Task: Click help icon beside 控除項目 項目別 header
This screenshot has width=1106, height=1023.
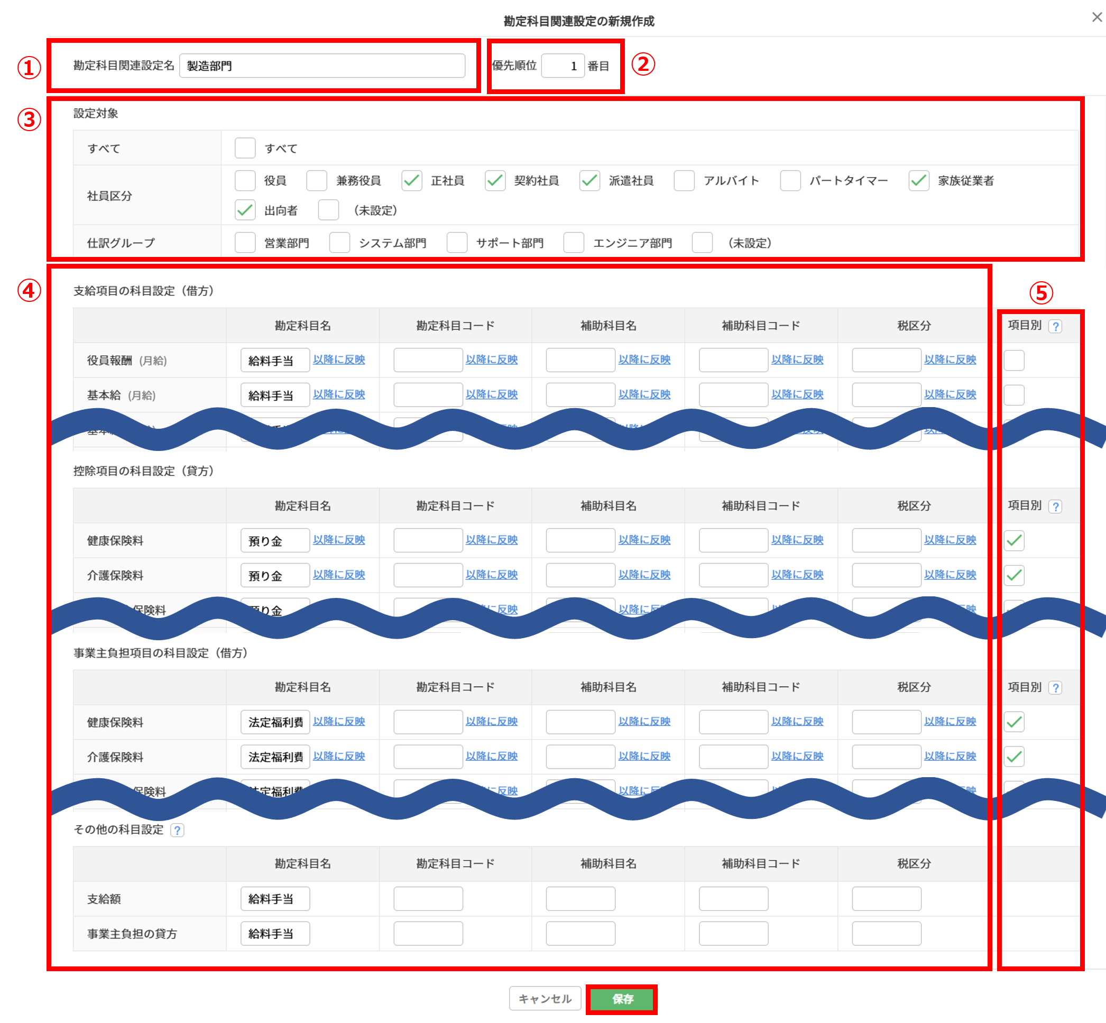Action: point(1055,506)
